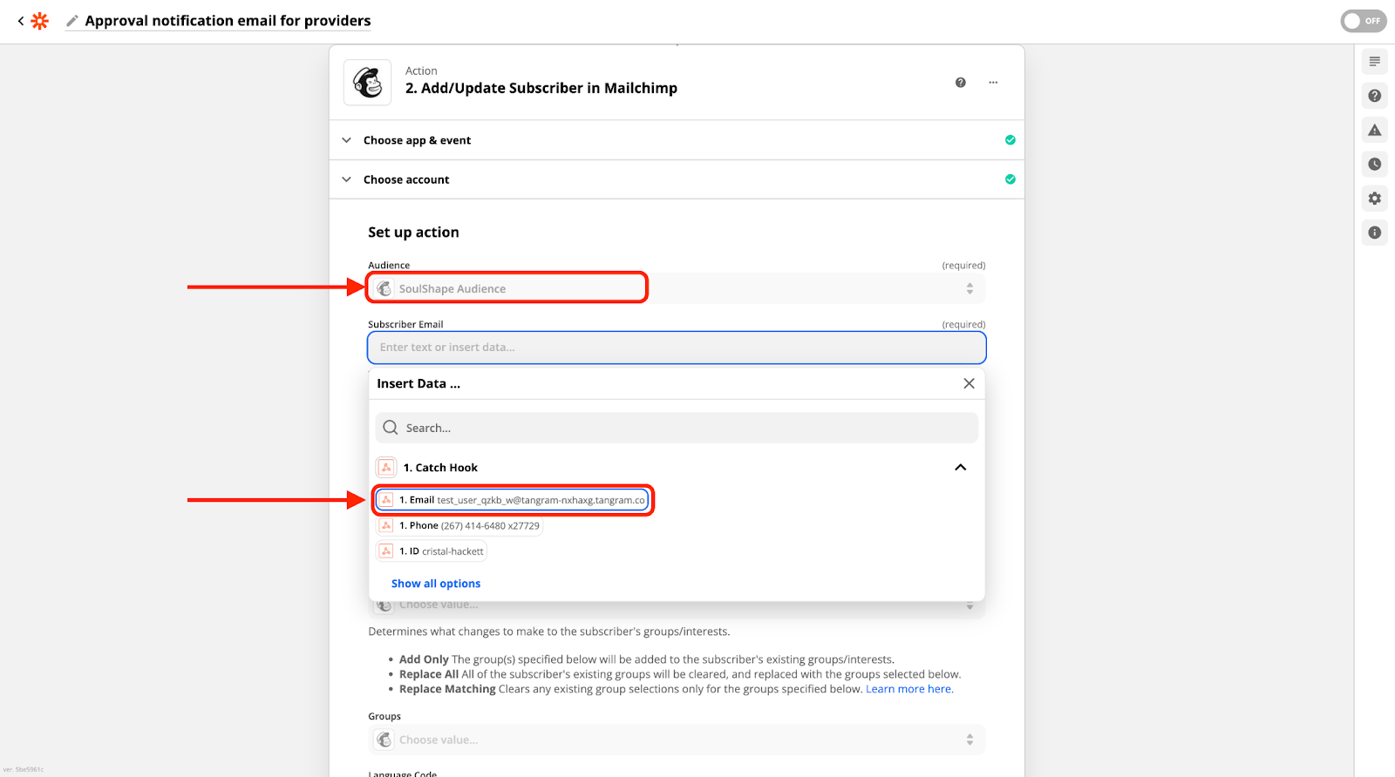Viewport: 1395px width, 777px height.
Task: Expand the Choose app & event section
Action: click(x=677, y=140)
